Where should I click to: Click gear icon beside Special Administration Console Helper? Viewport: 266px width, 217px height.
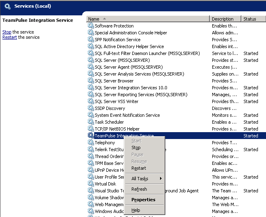[x=91, y=32]
